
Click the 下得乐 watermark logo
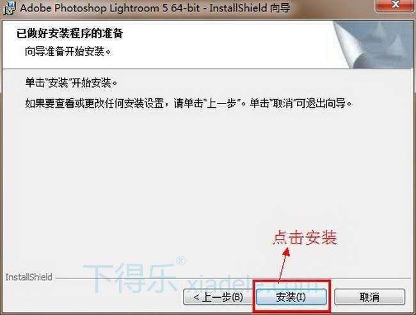pyautogui.click(x=129, y=277)
